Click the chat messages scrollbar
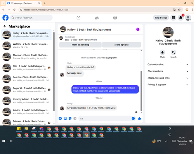The height and width of the screenshot is (154, 194). pos(141,91)
